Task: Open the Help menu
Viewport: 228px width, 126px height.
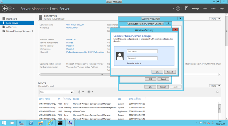Action: (x=222, y=9)
